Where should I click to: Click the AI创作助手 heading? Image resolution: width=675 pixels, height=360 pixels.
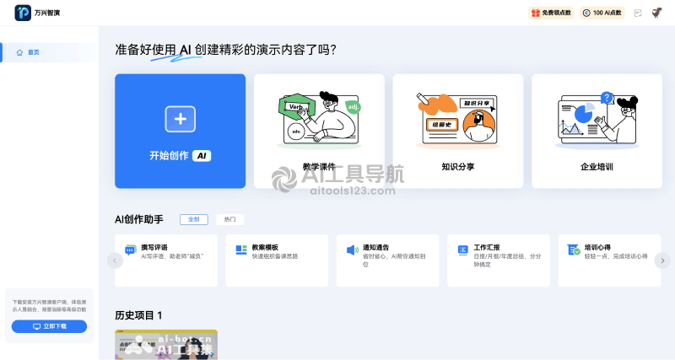coord(139,219)
